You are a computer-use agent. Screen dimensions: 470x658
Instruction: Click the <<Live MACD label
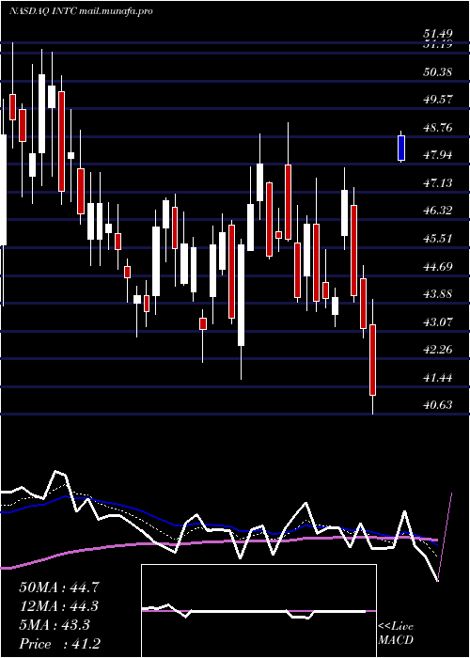396,634
